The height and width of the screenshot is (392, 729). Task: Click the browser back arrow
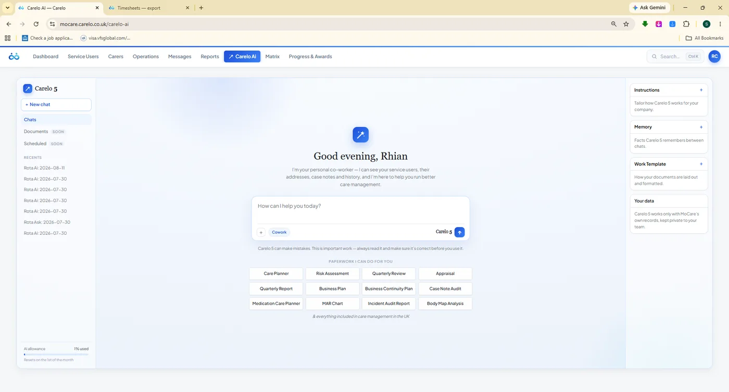[9, 24]
